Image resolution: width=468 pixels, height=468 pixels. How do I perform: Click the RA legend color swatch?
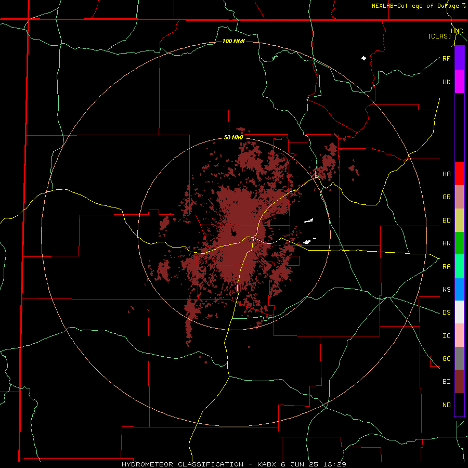(459, 266)
